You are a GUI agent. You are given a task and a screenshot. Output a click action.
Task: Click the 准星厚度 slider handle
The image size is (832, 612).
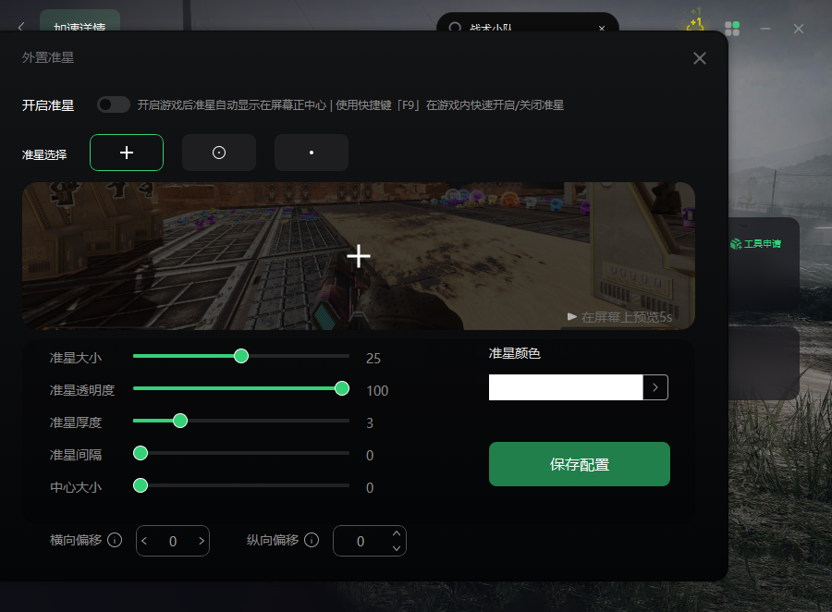click(x=180, y=421)
